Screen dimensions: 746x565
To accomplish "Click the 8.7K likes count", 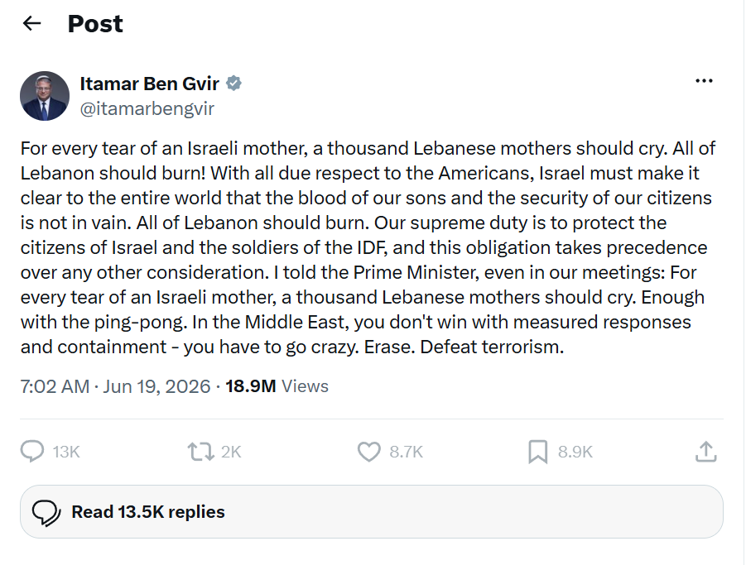I will [406, 452].
